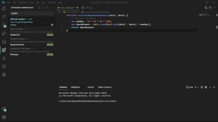Select the OUTPUT panel tab
The height and width of the screenshot is (122, 218).
(91, 87)
